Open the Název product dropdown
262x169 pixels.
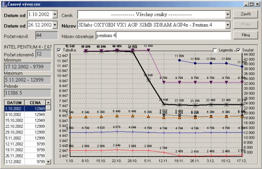coord(228,25)
